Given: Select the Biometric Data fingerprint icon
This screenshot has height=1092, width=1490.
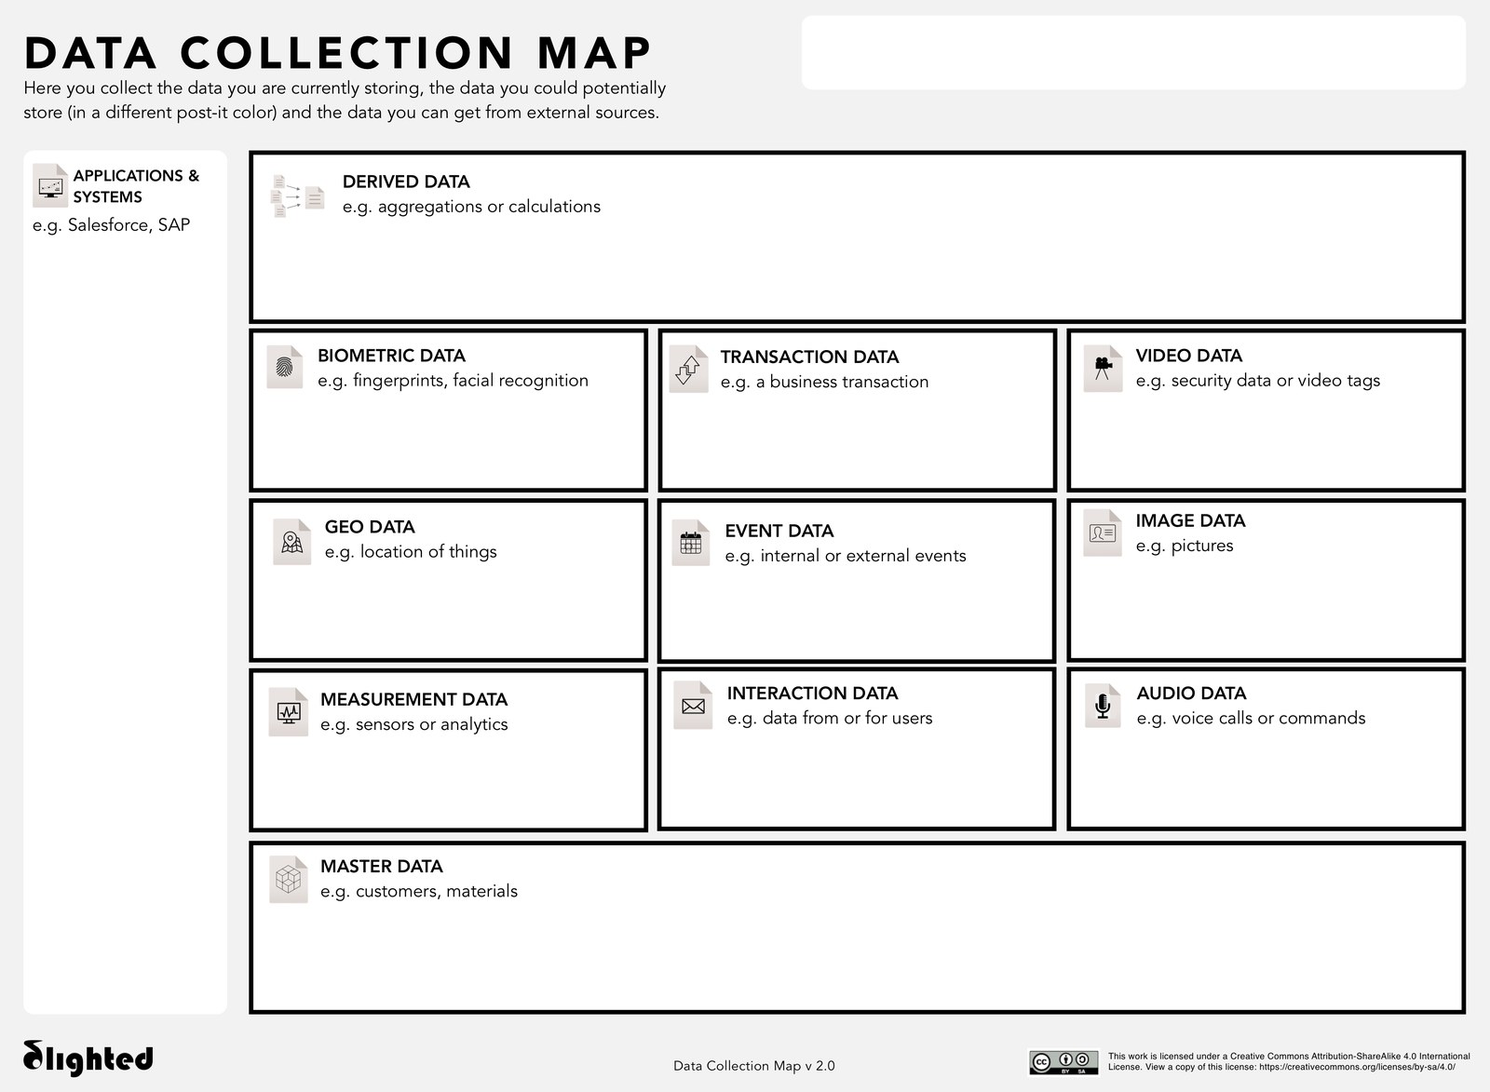Looking at the screenshot, I should click(285, 367).
